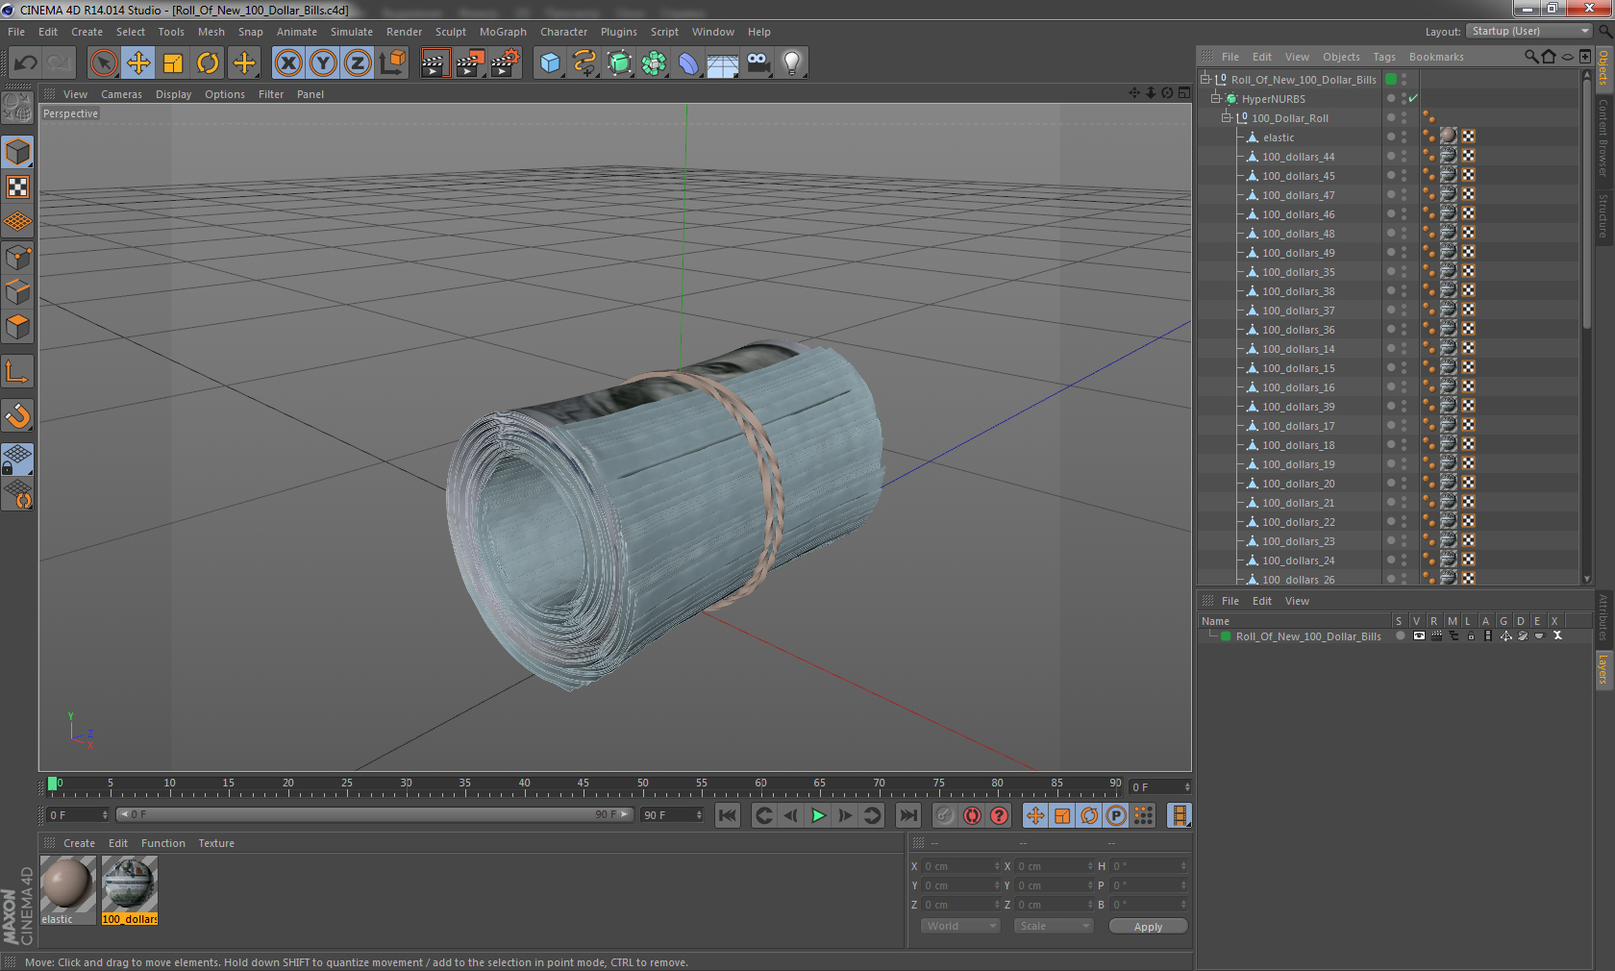The image size is (1615, 971).
Task: Click the Apply button
Action: [1148, 926]
